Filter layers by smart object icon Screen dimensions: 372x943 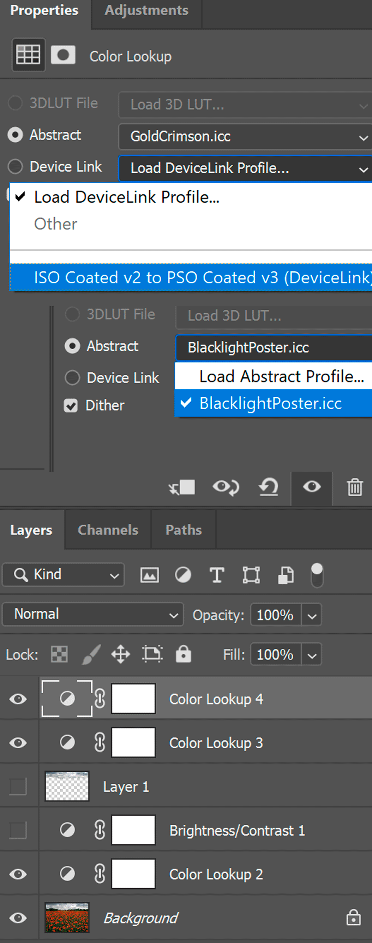click(x=286, y=575)
